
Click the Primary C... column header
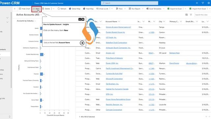coord(174,21)
